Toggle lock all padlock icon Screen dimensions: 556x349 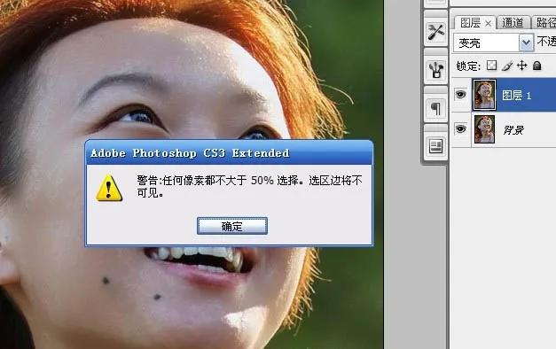[x=537, y=66]
